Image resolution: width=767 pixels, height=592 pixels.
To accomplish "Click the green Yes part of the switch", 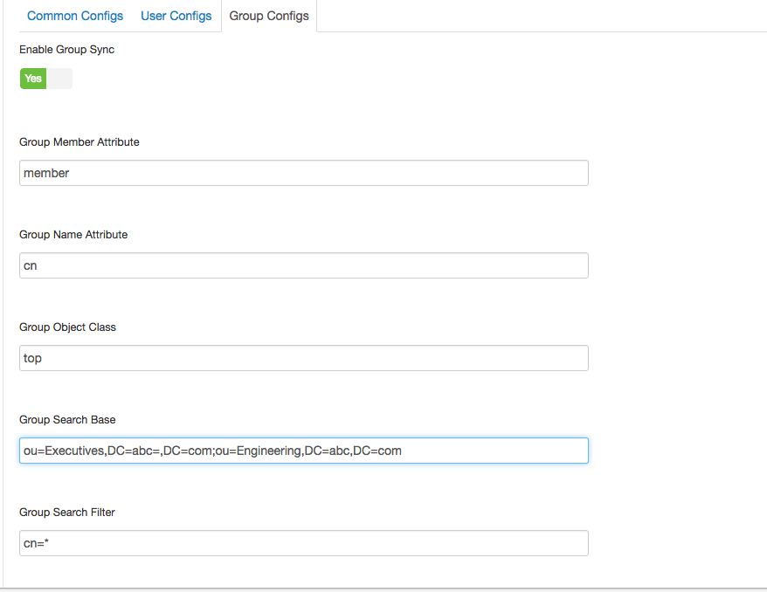I will pos(33,79).
